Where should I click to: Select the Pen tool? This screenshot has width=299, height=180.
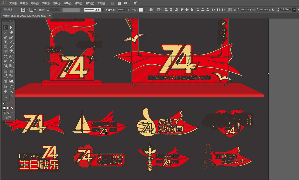pos(6,37)
